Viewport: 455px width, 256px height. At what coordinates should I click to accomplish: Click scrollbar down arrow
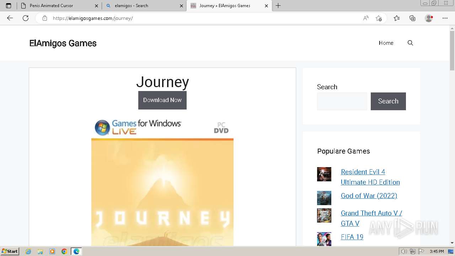452,244
